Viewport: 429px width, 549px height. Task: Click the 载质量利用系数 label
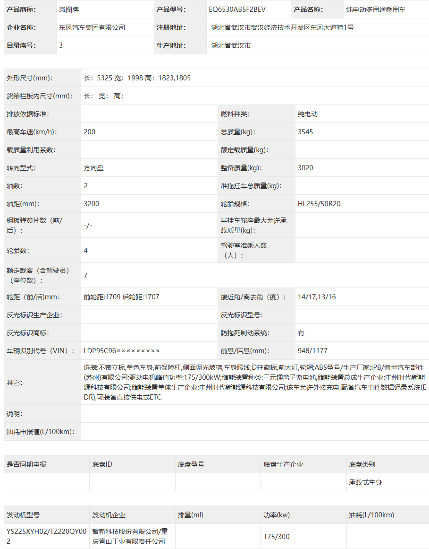pos(31,150)
